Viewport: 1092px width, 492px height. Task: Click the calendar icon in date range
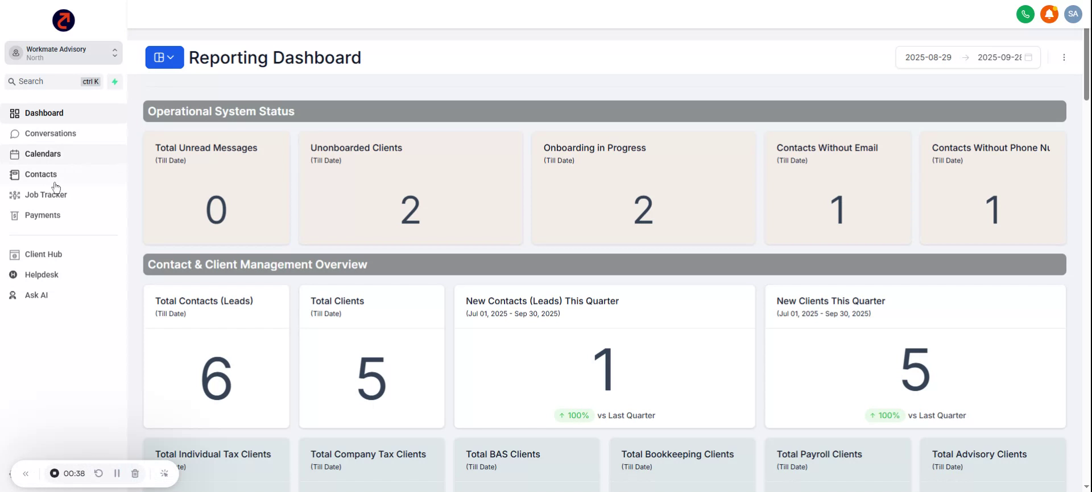tap(1028, 57)
